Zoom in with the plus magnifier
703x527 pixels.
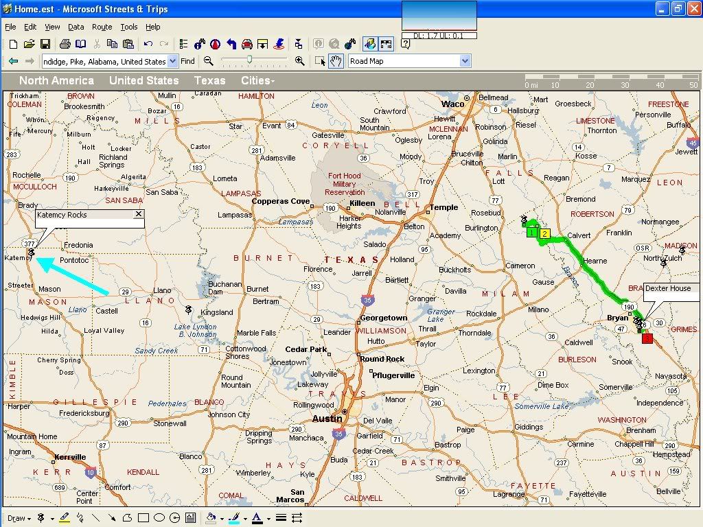pyautogui.click(x=300, y=61)
